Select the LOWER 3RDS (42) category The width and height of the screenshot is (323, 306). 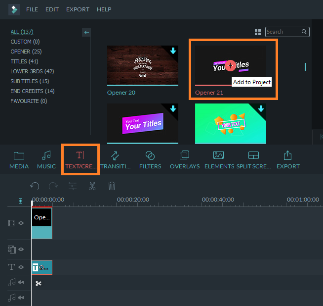32,71
